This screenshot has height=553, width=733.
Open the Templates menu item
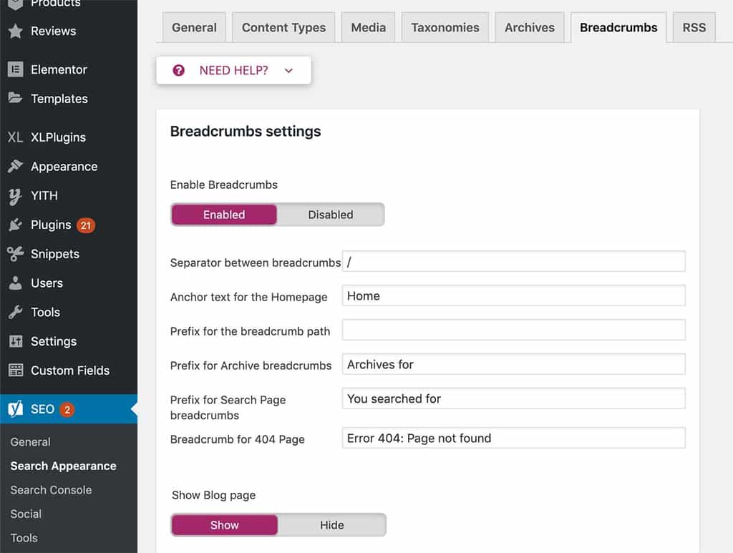click(69, 99)
